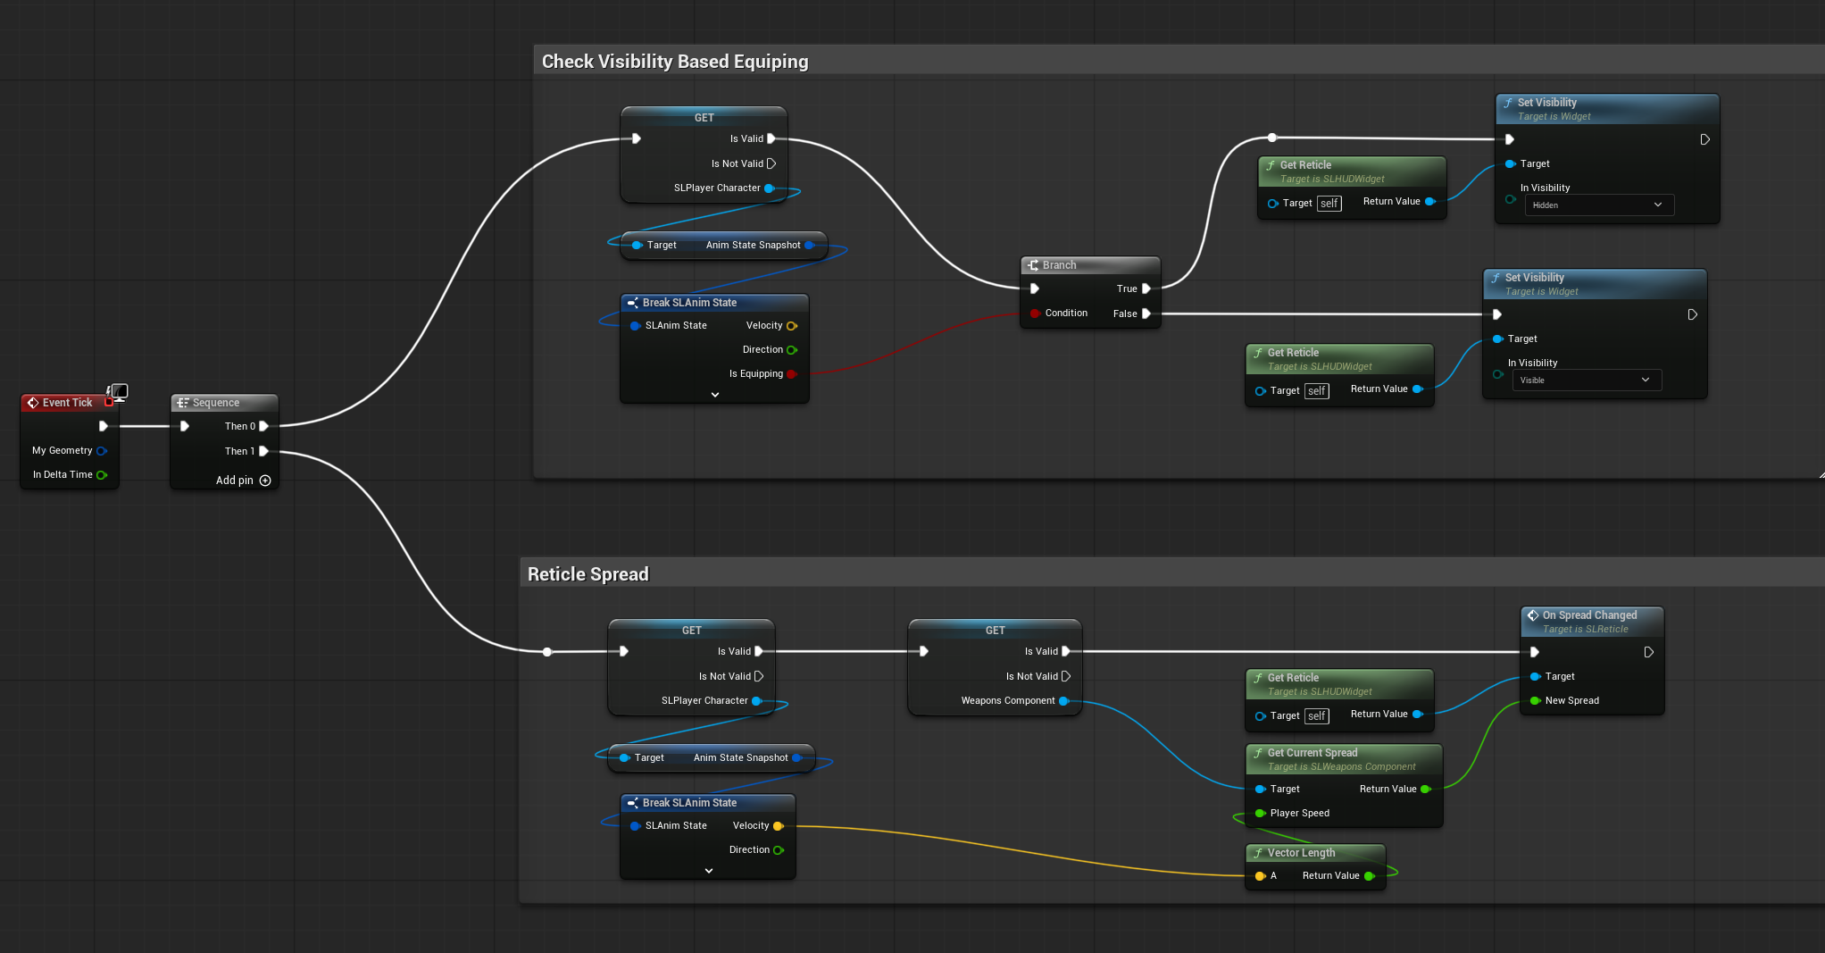
Task: Expand the Break SLAnim State node in Reticle Spread
Action: [709, 871]
